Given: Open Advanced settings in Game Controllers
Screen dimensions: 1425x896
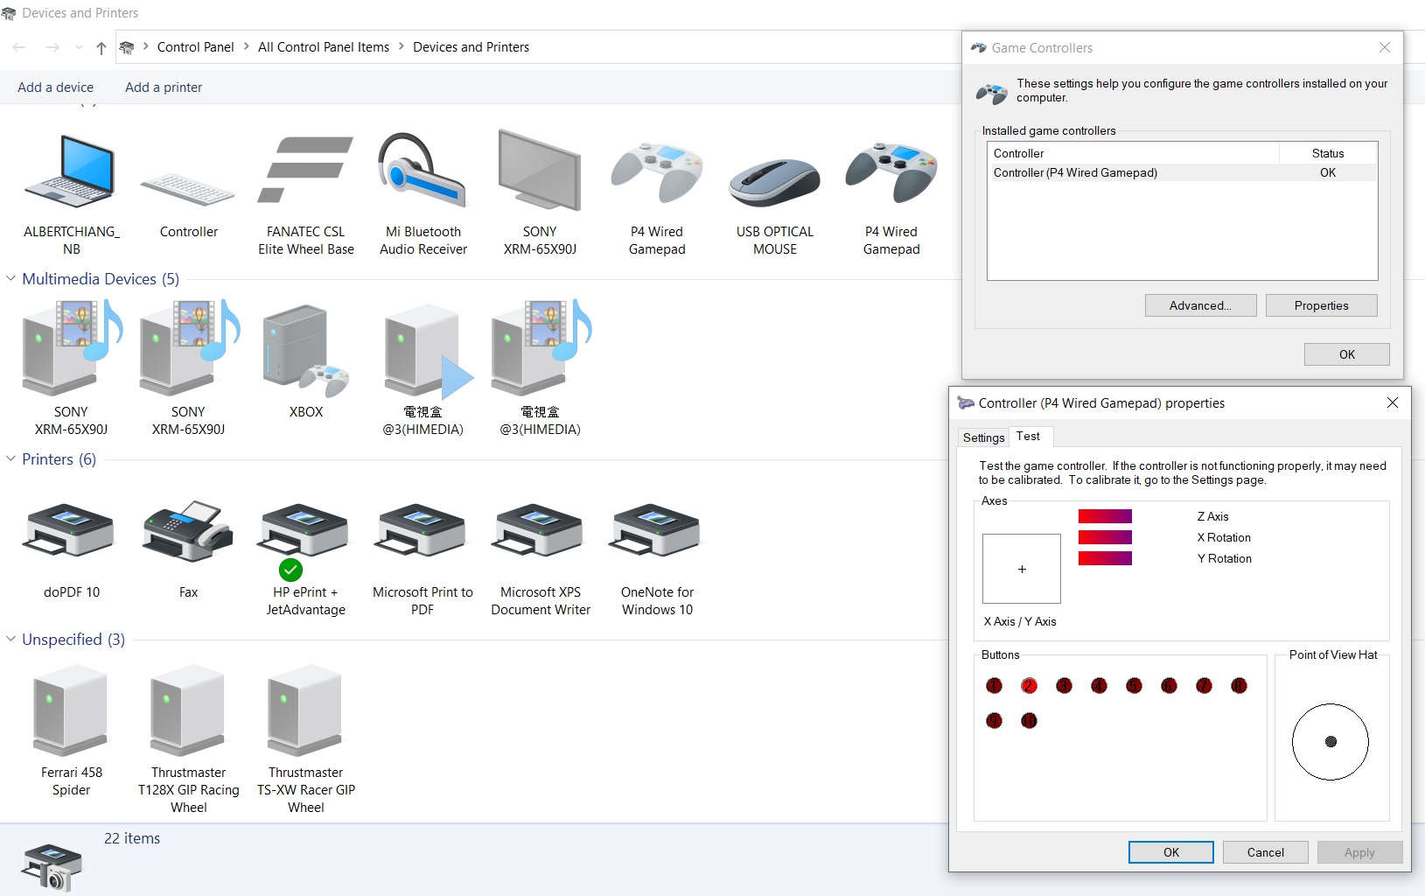Looking at the screenshot, I should pyautogui.click(x=1200, y=305).
